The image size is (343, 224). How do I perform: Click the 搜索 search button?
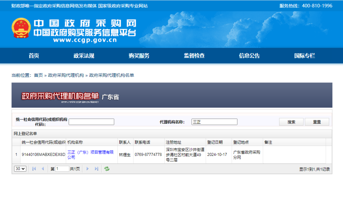[291, 122]
